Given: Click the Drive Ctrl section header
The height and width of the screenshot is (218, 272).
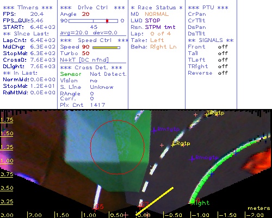Looking at the screenshot, I should (x=92, y=8).
